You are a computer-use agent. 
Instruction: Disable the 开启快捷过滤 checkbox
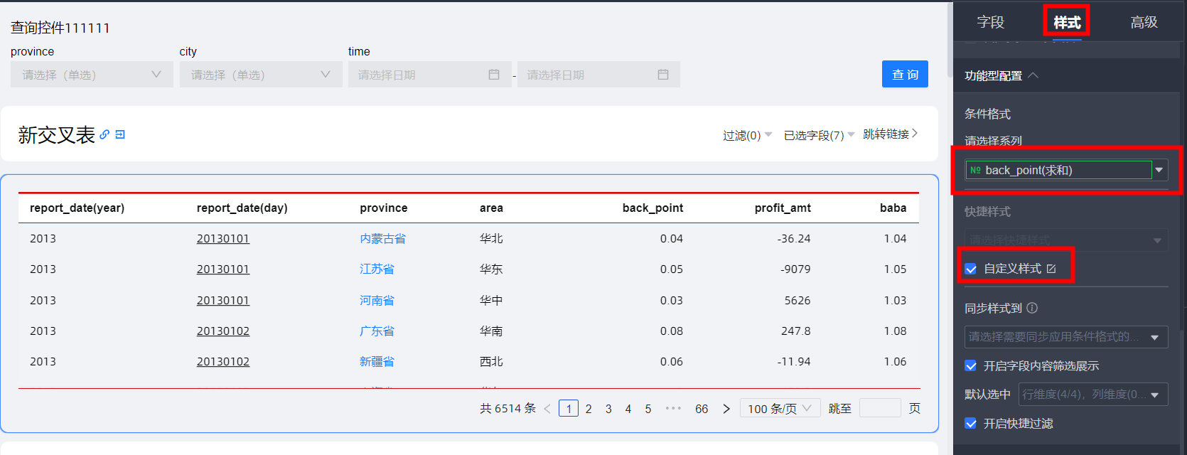click(x=971, y=424)
